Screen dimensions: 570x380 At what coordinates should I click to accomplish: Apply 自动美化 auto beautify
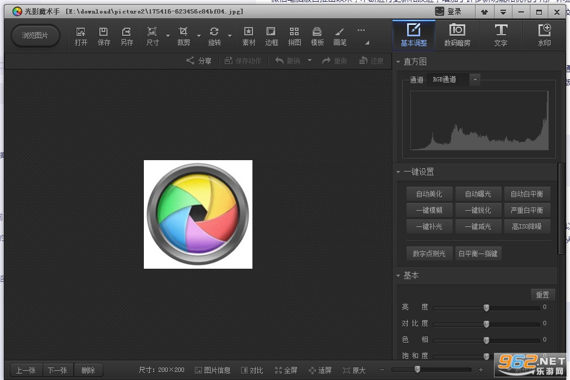(x=429, y=194)
